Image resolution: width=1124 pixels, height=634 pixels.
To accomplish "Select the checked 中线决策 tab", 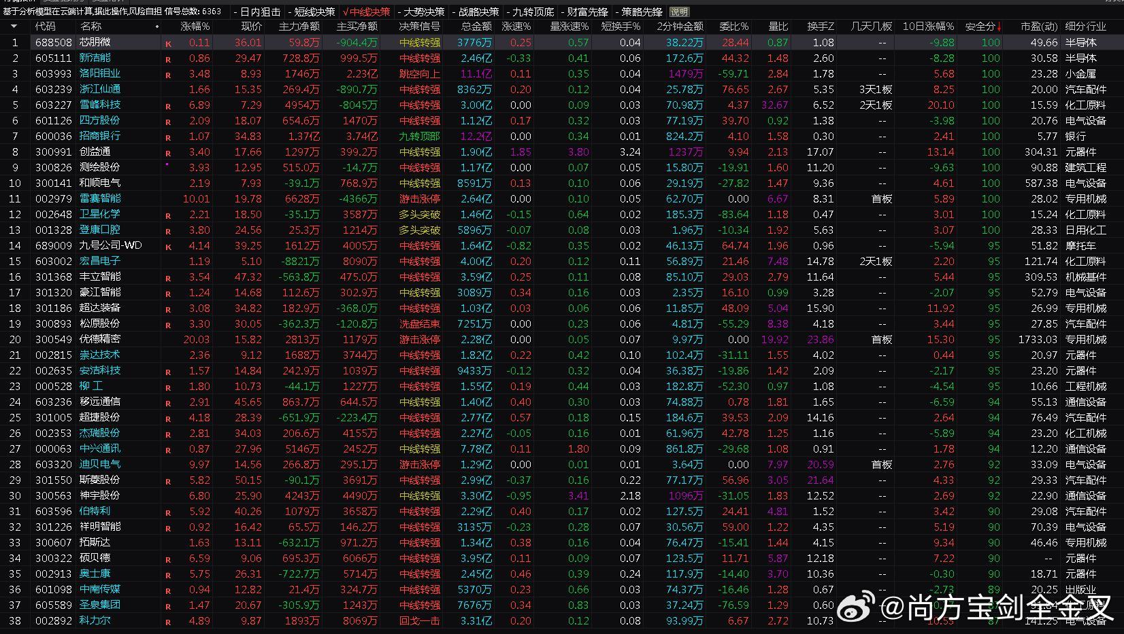I will coord(367,12).
